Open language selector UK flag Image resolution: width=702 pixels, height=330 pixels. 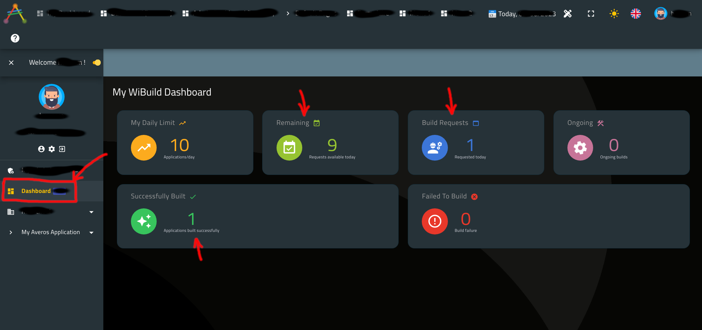point(636,14)
